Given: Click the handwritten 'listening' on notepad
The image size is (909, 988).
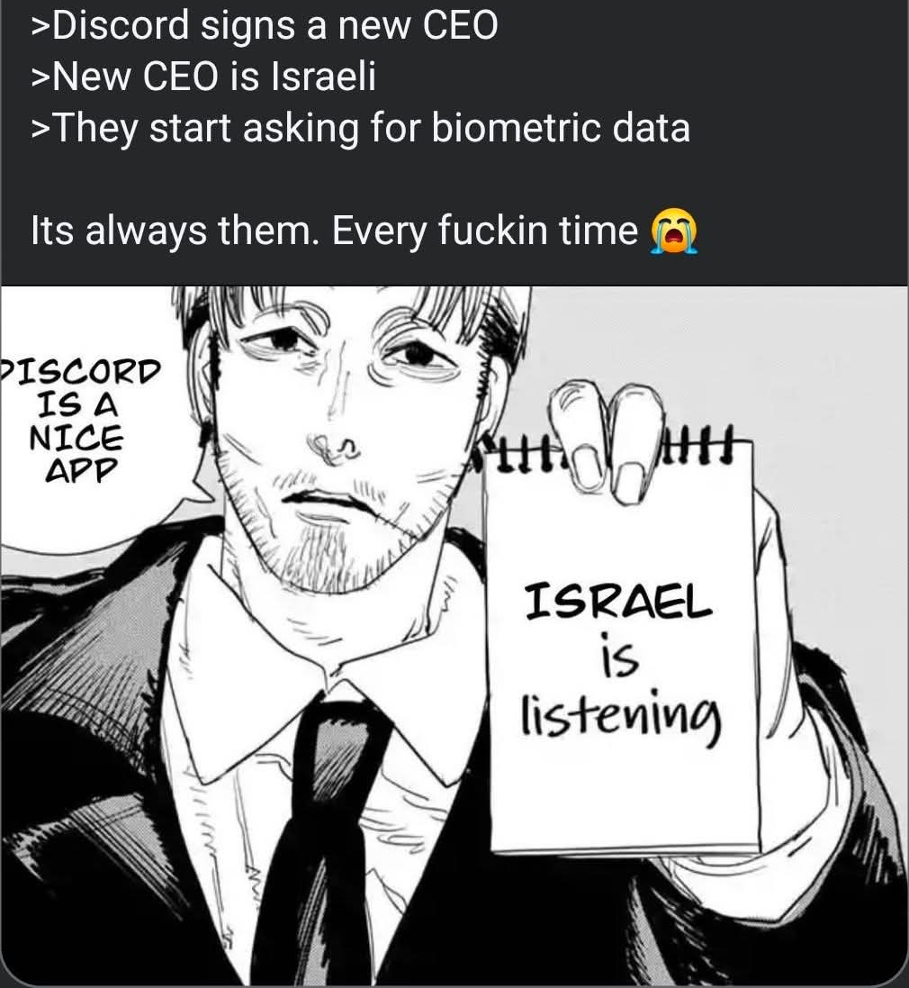Looking at the screenshot, I should [x=622, y=715].
